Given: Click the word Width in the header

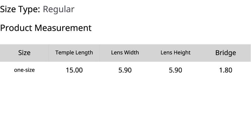Looking at the screenshot, I should pos(132,53).
